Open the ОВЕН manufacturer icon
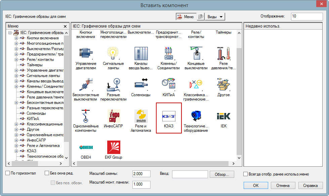The image size is (329, 196). click(86, 147)
